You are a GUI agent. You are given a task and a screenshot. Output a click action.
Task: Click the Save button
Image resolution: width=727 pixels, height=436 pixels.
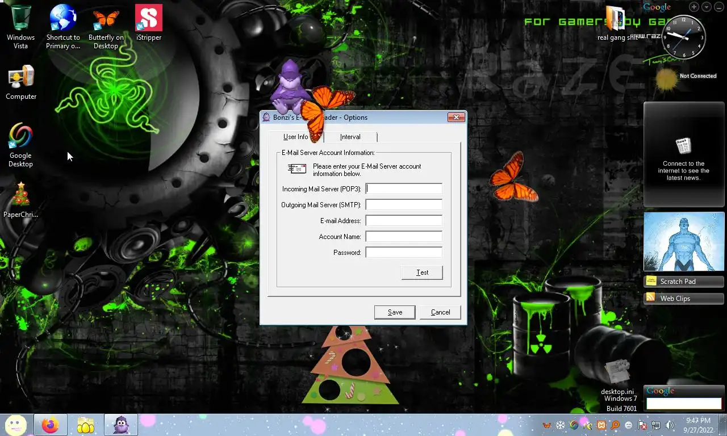pos(395,312)
